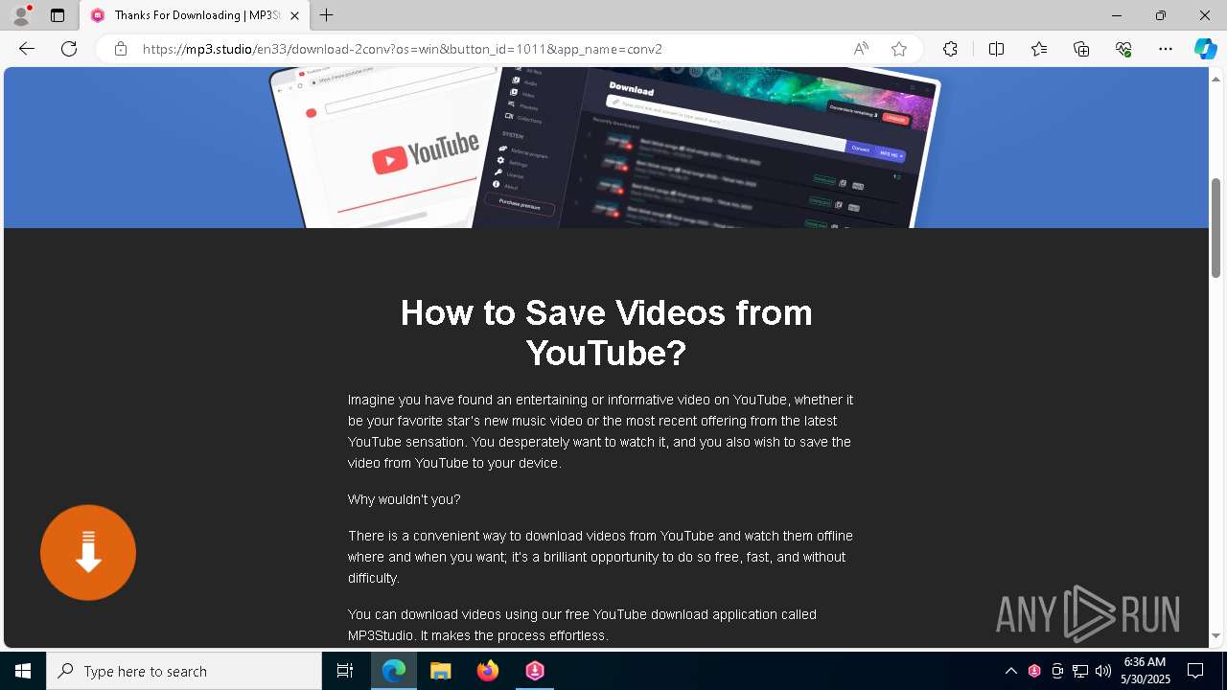Open Microsoft Edge from taskbar
Screen dimensions: 1227x690
394,671
